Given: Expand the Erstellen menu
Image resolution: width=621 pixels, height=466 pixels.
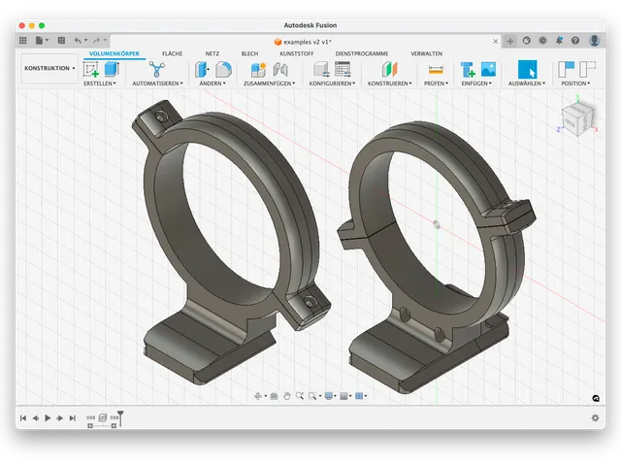Looking at the screenshot, I should point(100,83).
